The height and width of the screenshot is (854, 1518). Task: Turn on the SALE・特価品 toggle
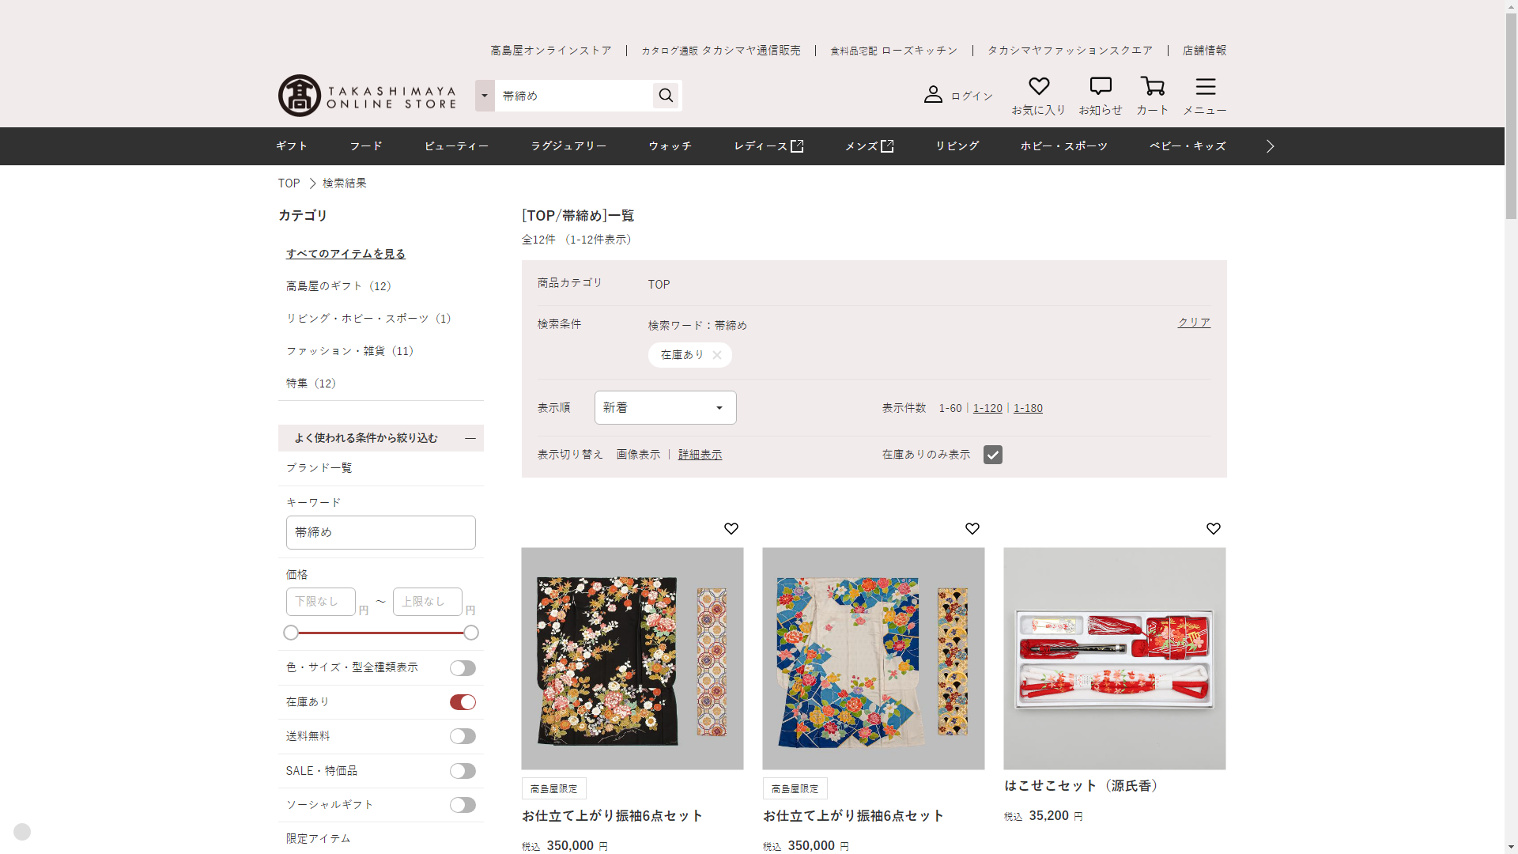coord(463,771)
